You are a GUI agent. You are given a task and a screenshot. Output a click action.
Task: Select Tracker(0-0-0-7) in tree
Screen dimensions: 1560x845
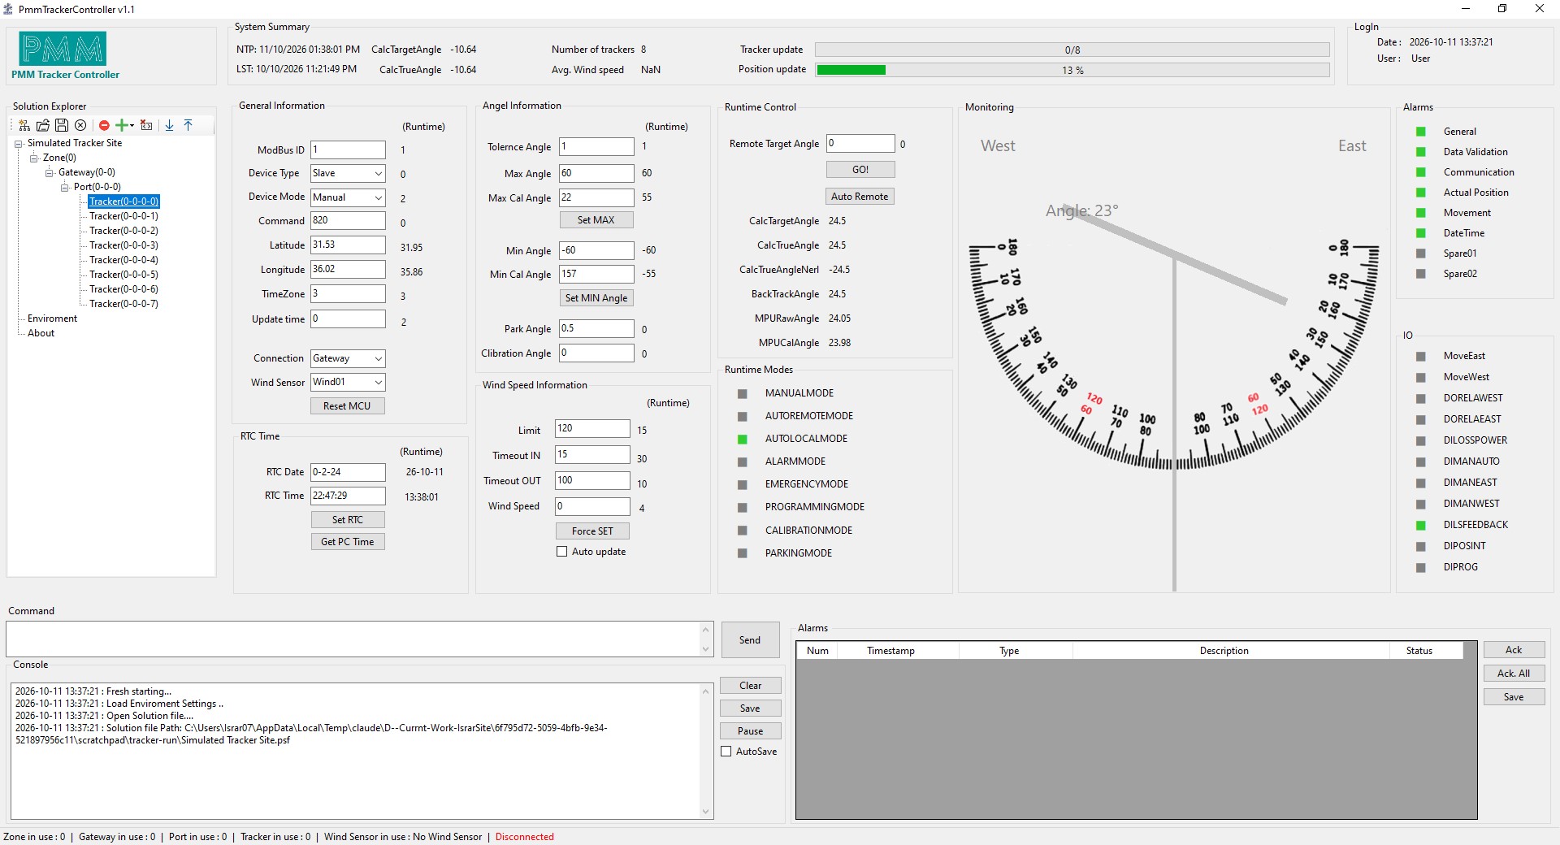[x=123, y=304]
